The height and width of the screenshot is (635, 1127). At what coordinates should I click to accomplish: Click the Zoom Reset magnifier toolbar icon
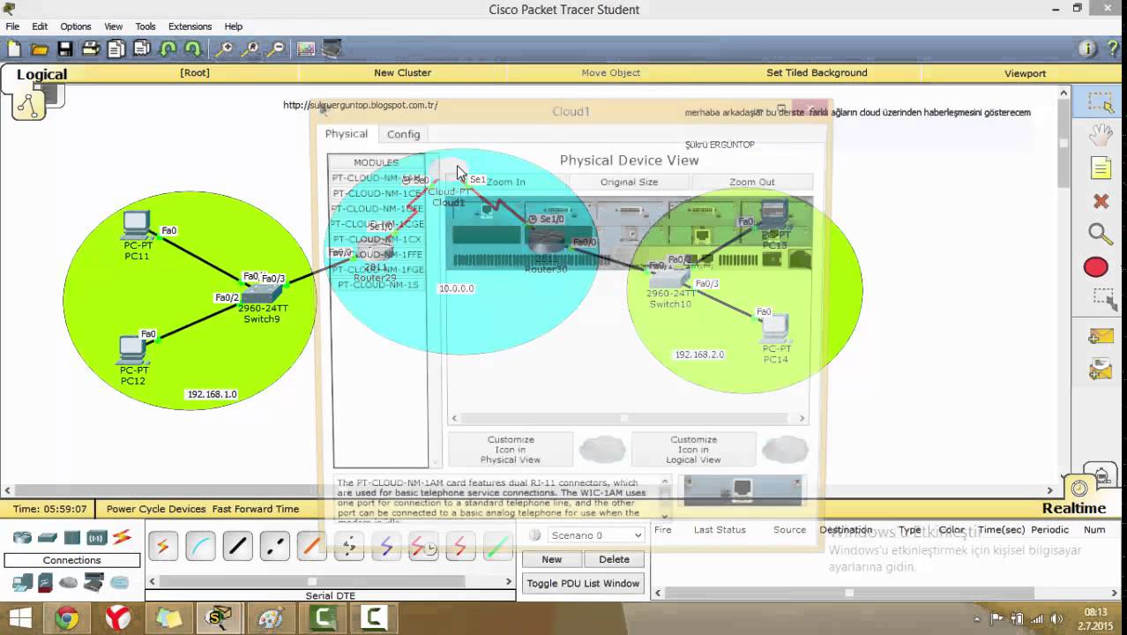coord(250,49)
